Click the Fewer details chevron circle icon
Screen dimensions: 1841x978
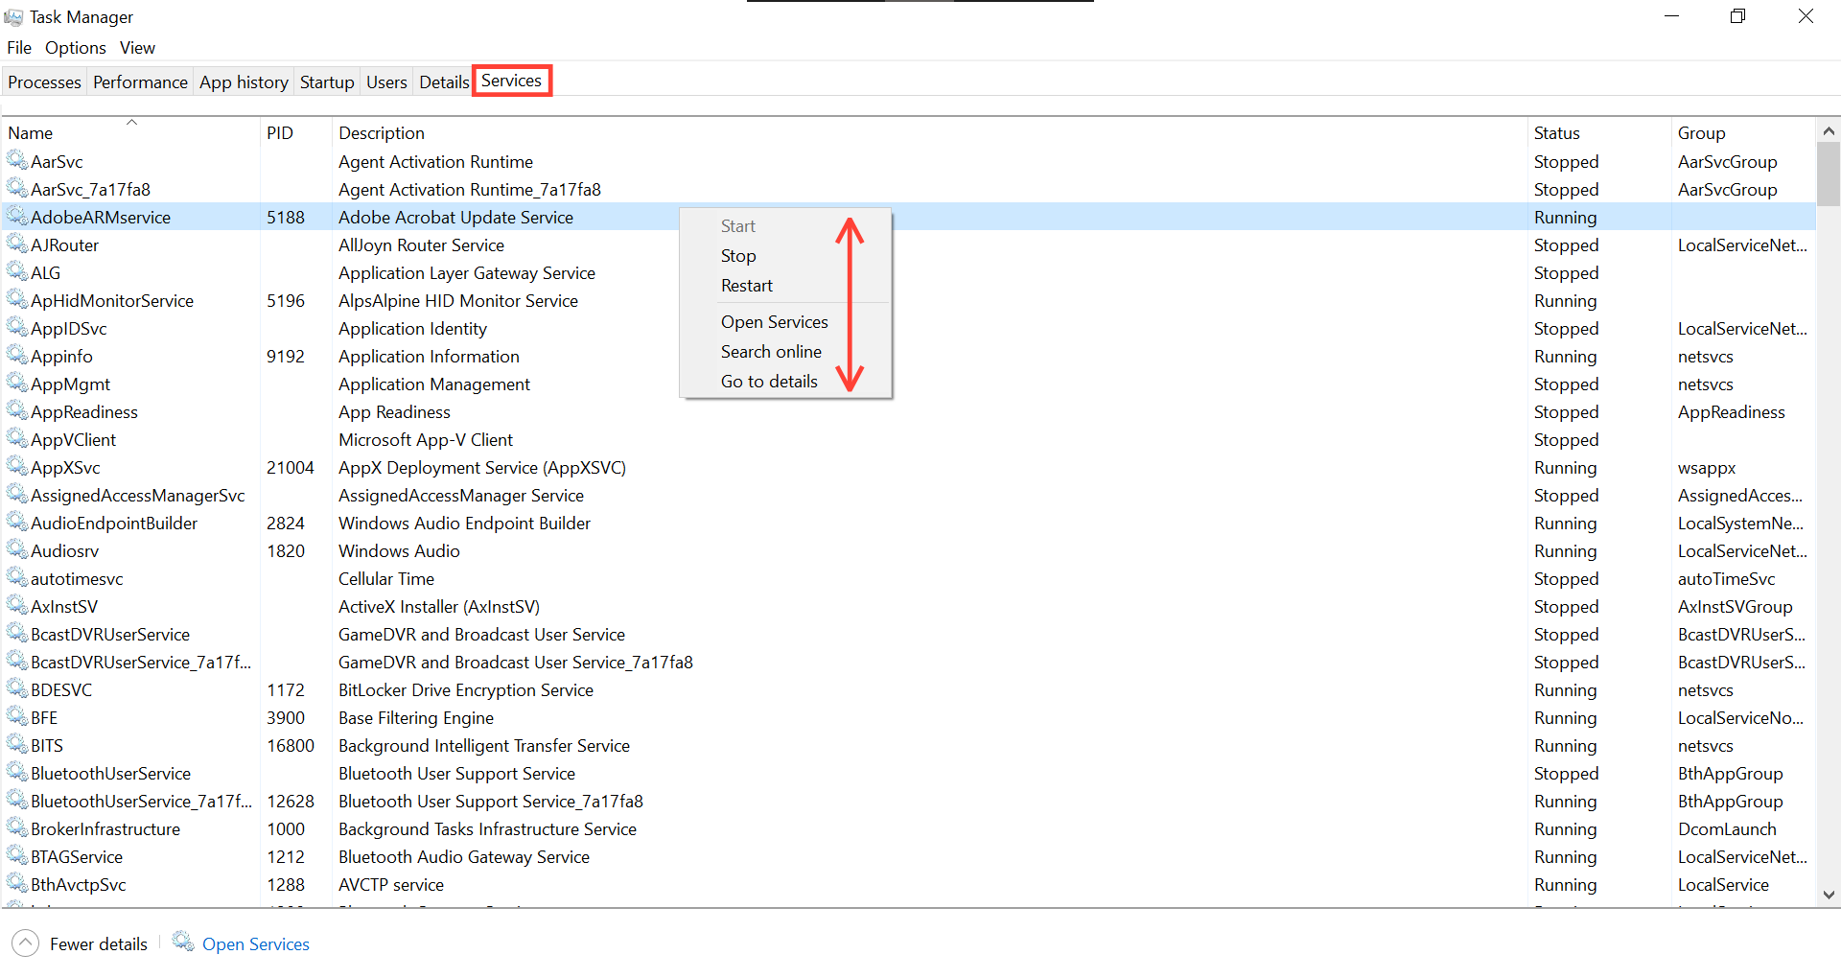click(26, 943)
